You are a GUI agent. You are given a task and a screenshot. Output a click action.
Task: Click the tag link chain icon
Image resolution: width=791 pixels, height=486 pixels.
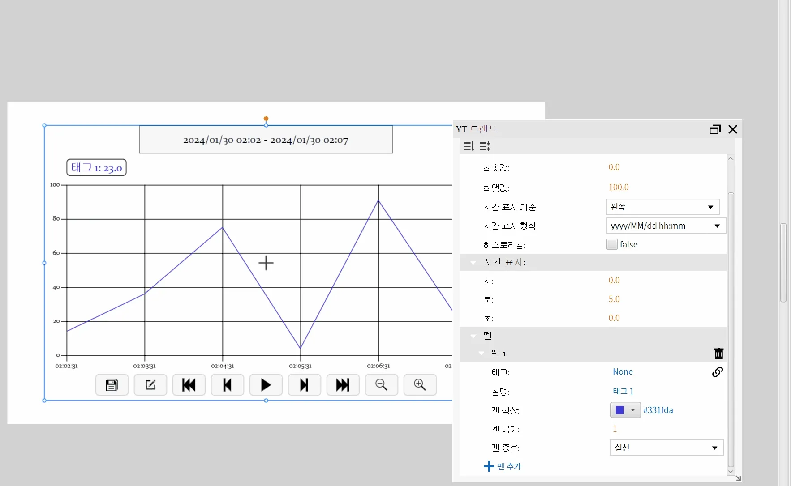tap(717, 372)
